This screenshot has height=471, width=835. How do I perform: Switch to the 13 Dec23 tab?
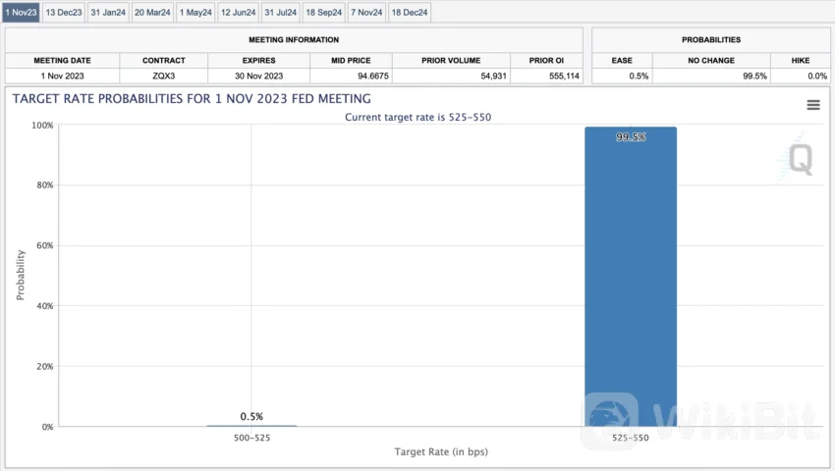pos(64,12)
